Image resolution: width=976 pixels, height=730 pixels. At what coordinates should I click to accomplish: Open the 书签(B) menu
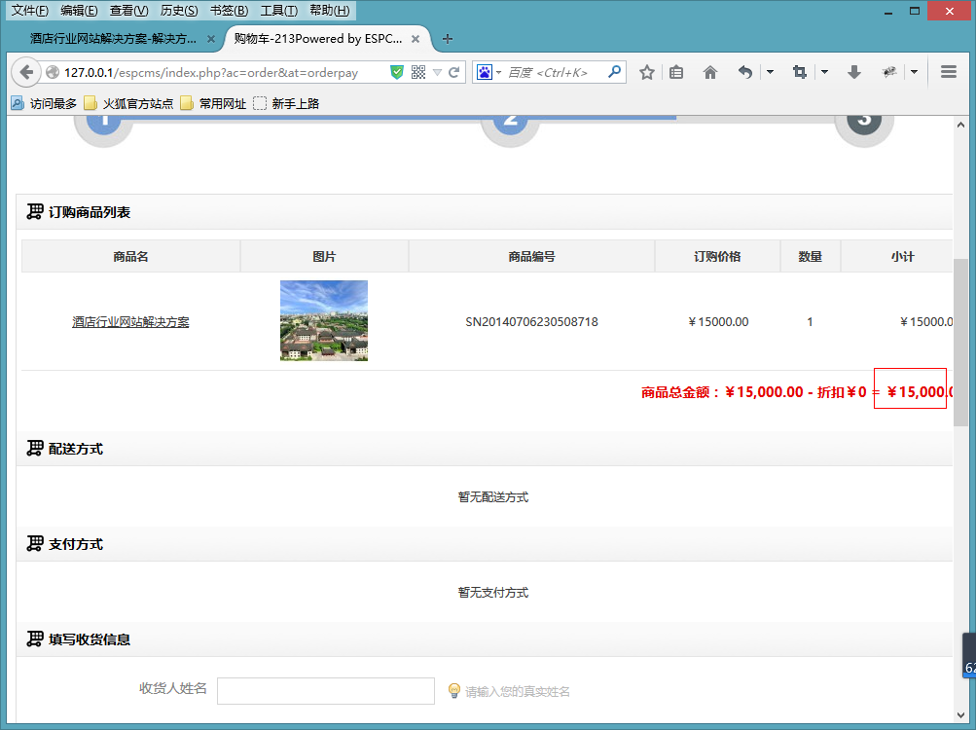pos(229,11)
